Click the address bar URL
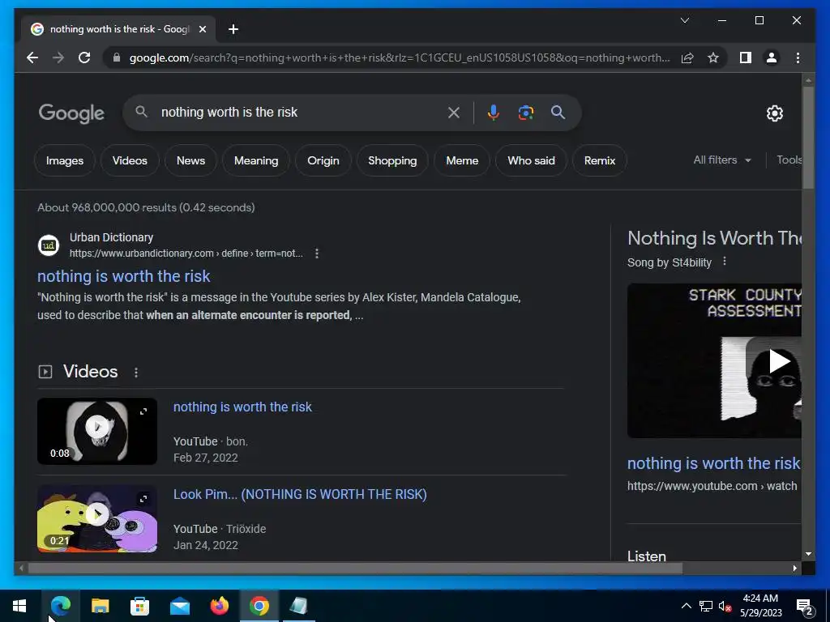This screenshot has width=830, height=622. pyautogui.click(x=400, y=58)
